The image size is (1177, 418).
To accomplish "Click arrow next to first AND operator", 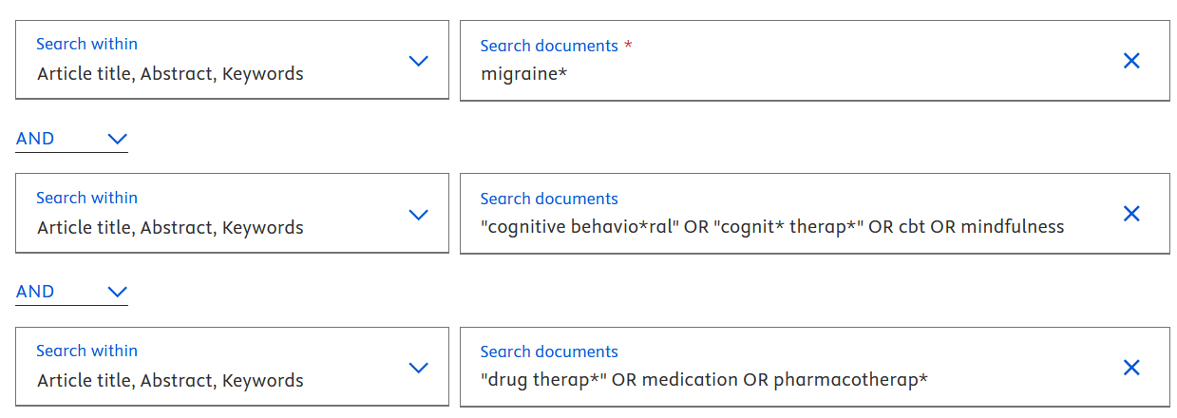I will (118, 139).
